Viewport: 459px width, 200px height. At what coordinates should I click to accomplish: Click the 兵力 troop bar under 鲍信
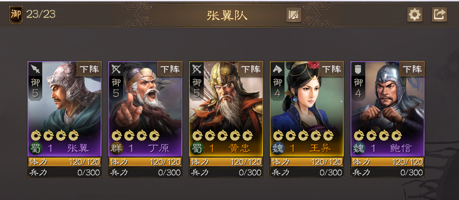pos(388,172)
